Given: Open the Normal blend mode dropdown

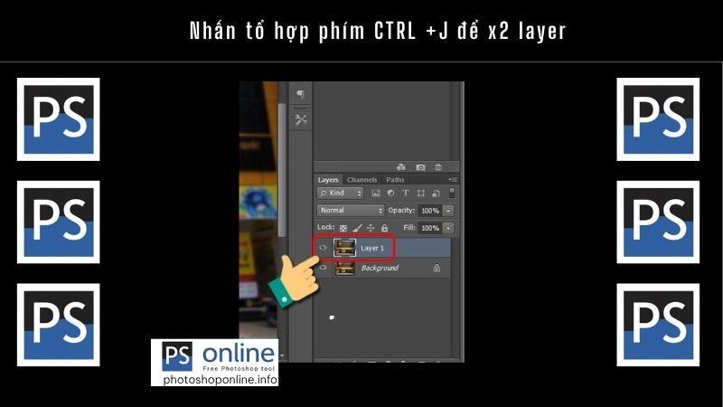Looking at the screenshot, I should (351, 211).
